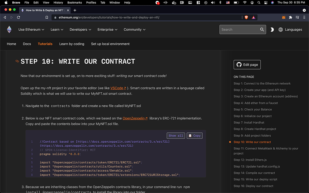Open the extensions puzzle icon
This screenshot has width=309, height=193.
pos(290,17)
